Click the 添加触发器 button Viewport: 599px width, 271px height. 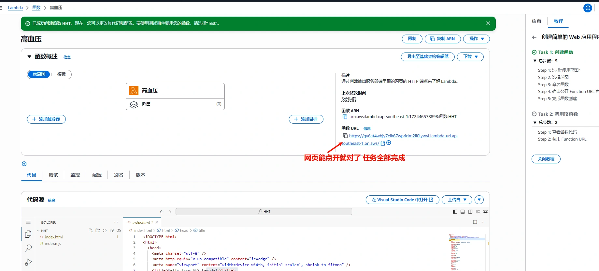click(x=46, y=119)
